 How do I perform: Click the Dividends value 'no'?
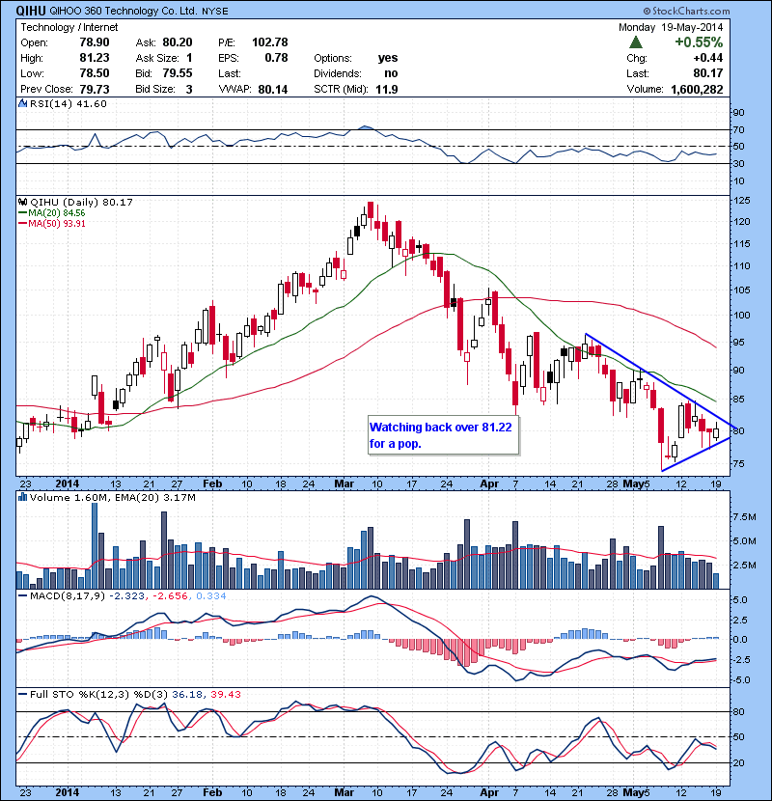coord(391,73)
